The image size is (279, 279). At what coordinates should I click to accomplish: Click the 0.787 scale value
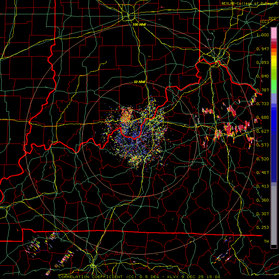coord(263,90)
